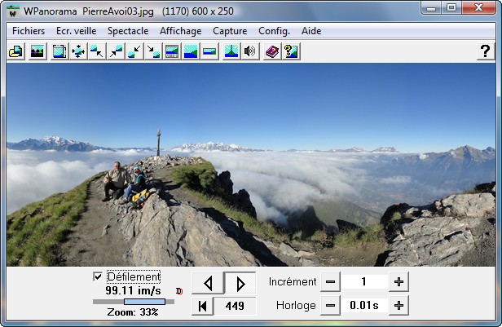Click the move window to bottom-right arrow icon

coord(153,51)
